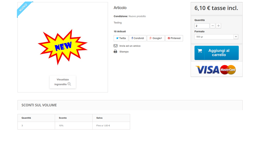
Task: Click the Twitter bird icon on the Twitta button
Action: [x=117, y=38]
